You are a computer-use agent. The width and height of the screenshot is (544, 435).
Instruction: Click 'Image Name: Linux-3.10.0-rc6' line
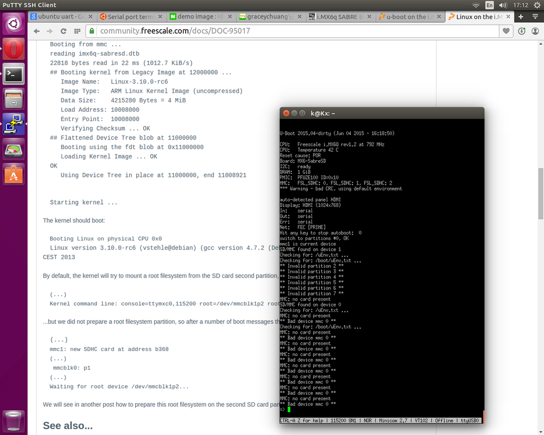(x=114, y=82)
